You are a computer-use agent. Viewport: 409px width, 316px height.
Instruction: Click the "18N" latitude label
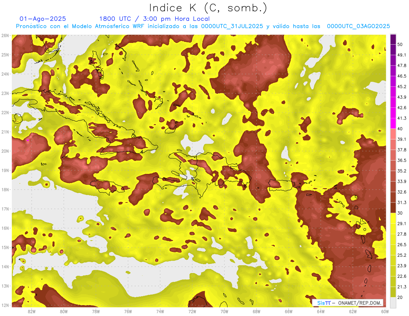click(x=5, y=190)
